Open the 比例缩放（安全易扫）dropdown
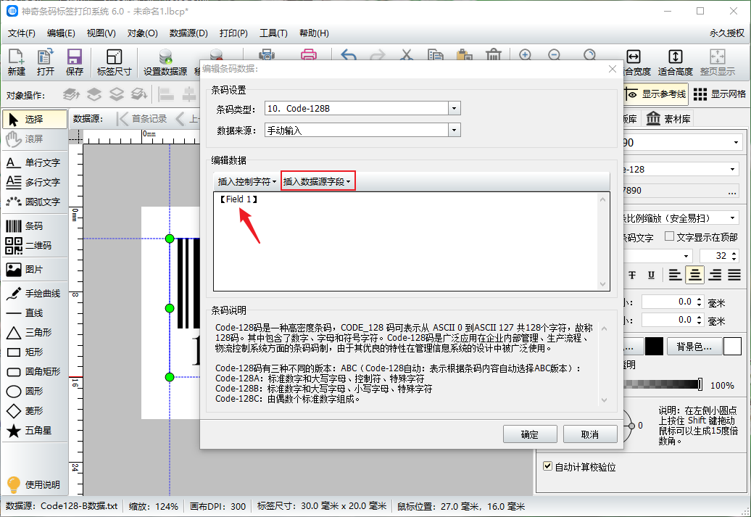The height and width of the screenshot is (517, 751). pos(733,218)
